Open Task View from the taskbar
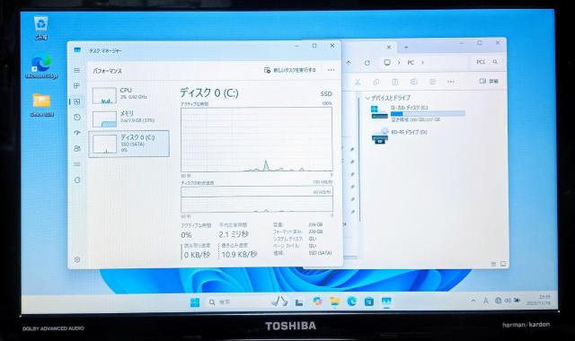The image size is (575, 341). tap(299, 302)
